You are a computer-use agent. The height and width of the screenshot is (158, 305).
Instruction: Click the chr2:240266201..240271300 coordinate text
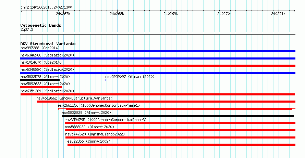(46, 8)
